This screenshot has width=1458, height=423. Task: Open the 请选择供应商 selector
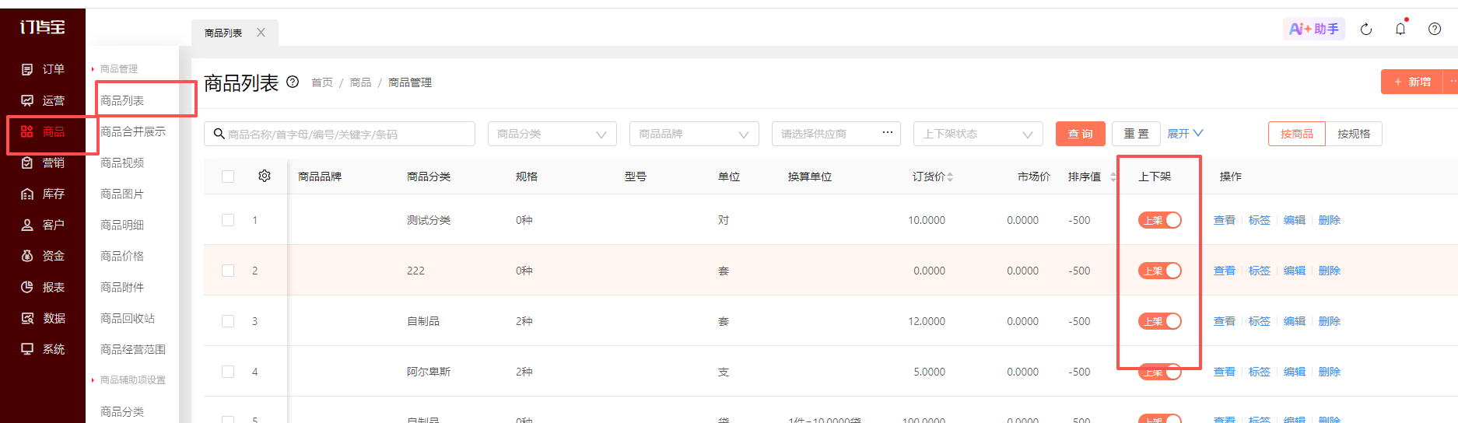point(836,134)
